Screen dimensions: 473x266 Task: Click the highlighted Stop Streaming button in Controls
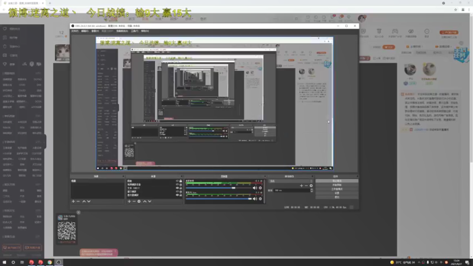pyautogui.click(x=336, y=181)
